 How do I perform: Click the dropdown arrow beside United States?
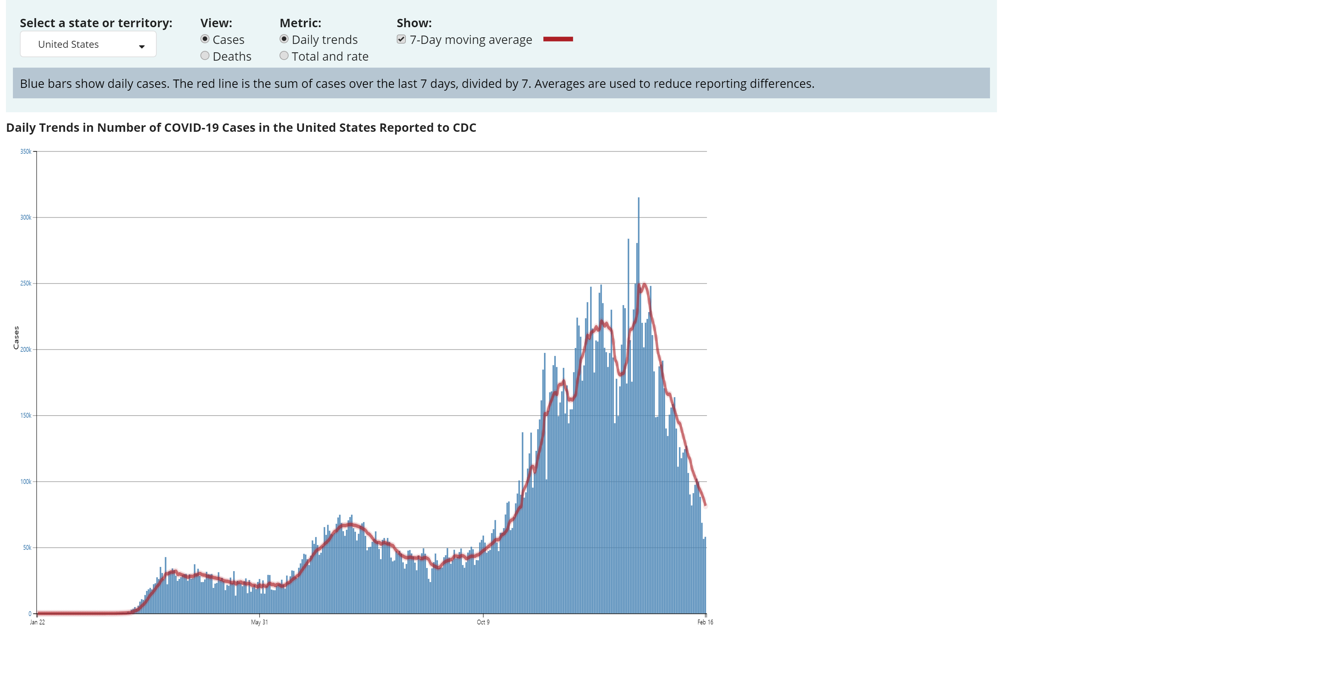tap(141, 46)
